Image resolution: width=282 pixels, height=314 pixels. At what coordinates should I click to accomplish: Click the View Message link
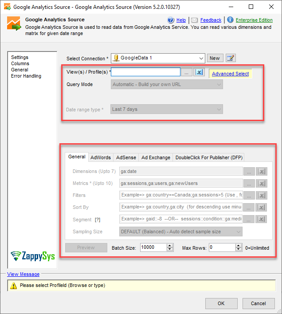pos(23,274)
